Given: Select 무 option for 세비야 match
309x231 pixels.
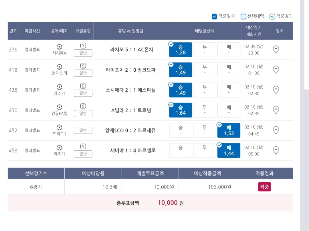Looking at the screenshot, I should coord(205,150).
